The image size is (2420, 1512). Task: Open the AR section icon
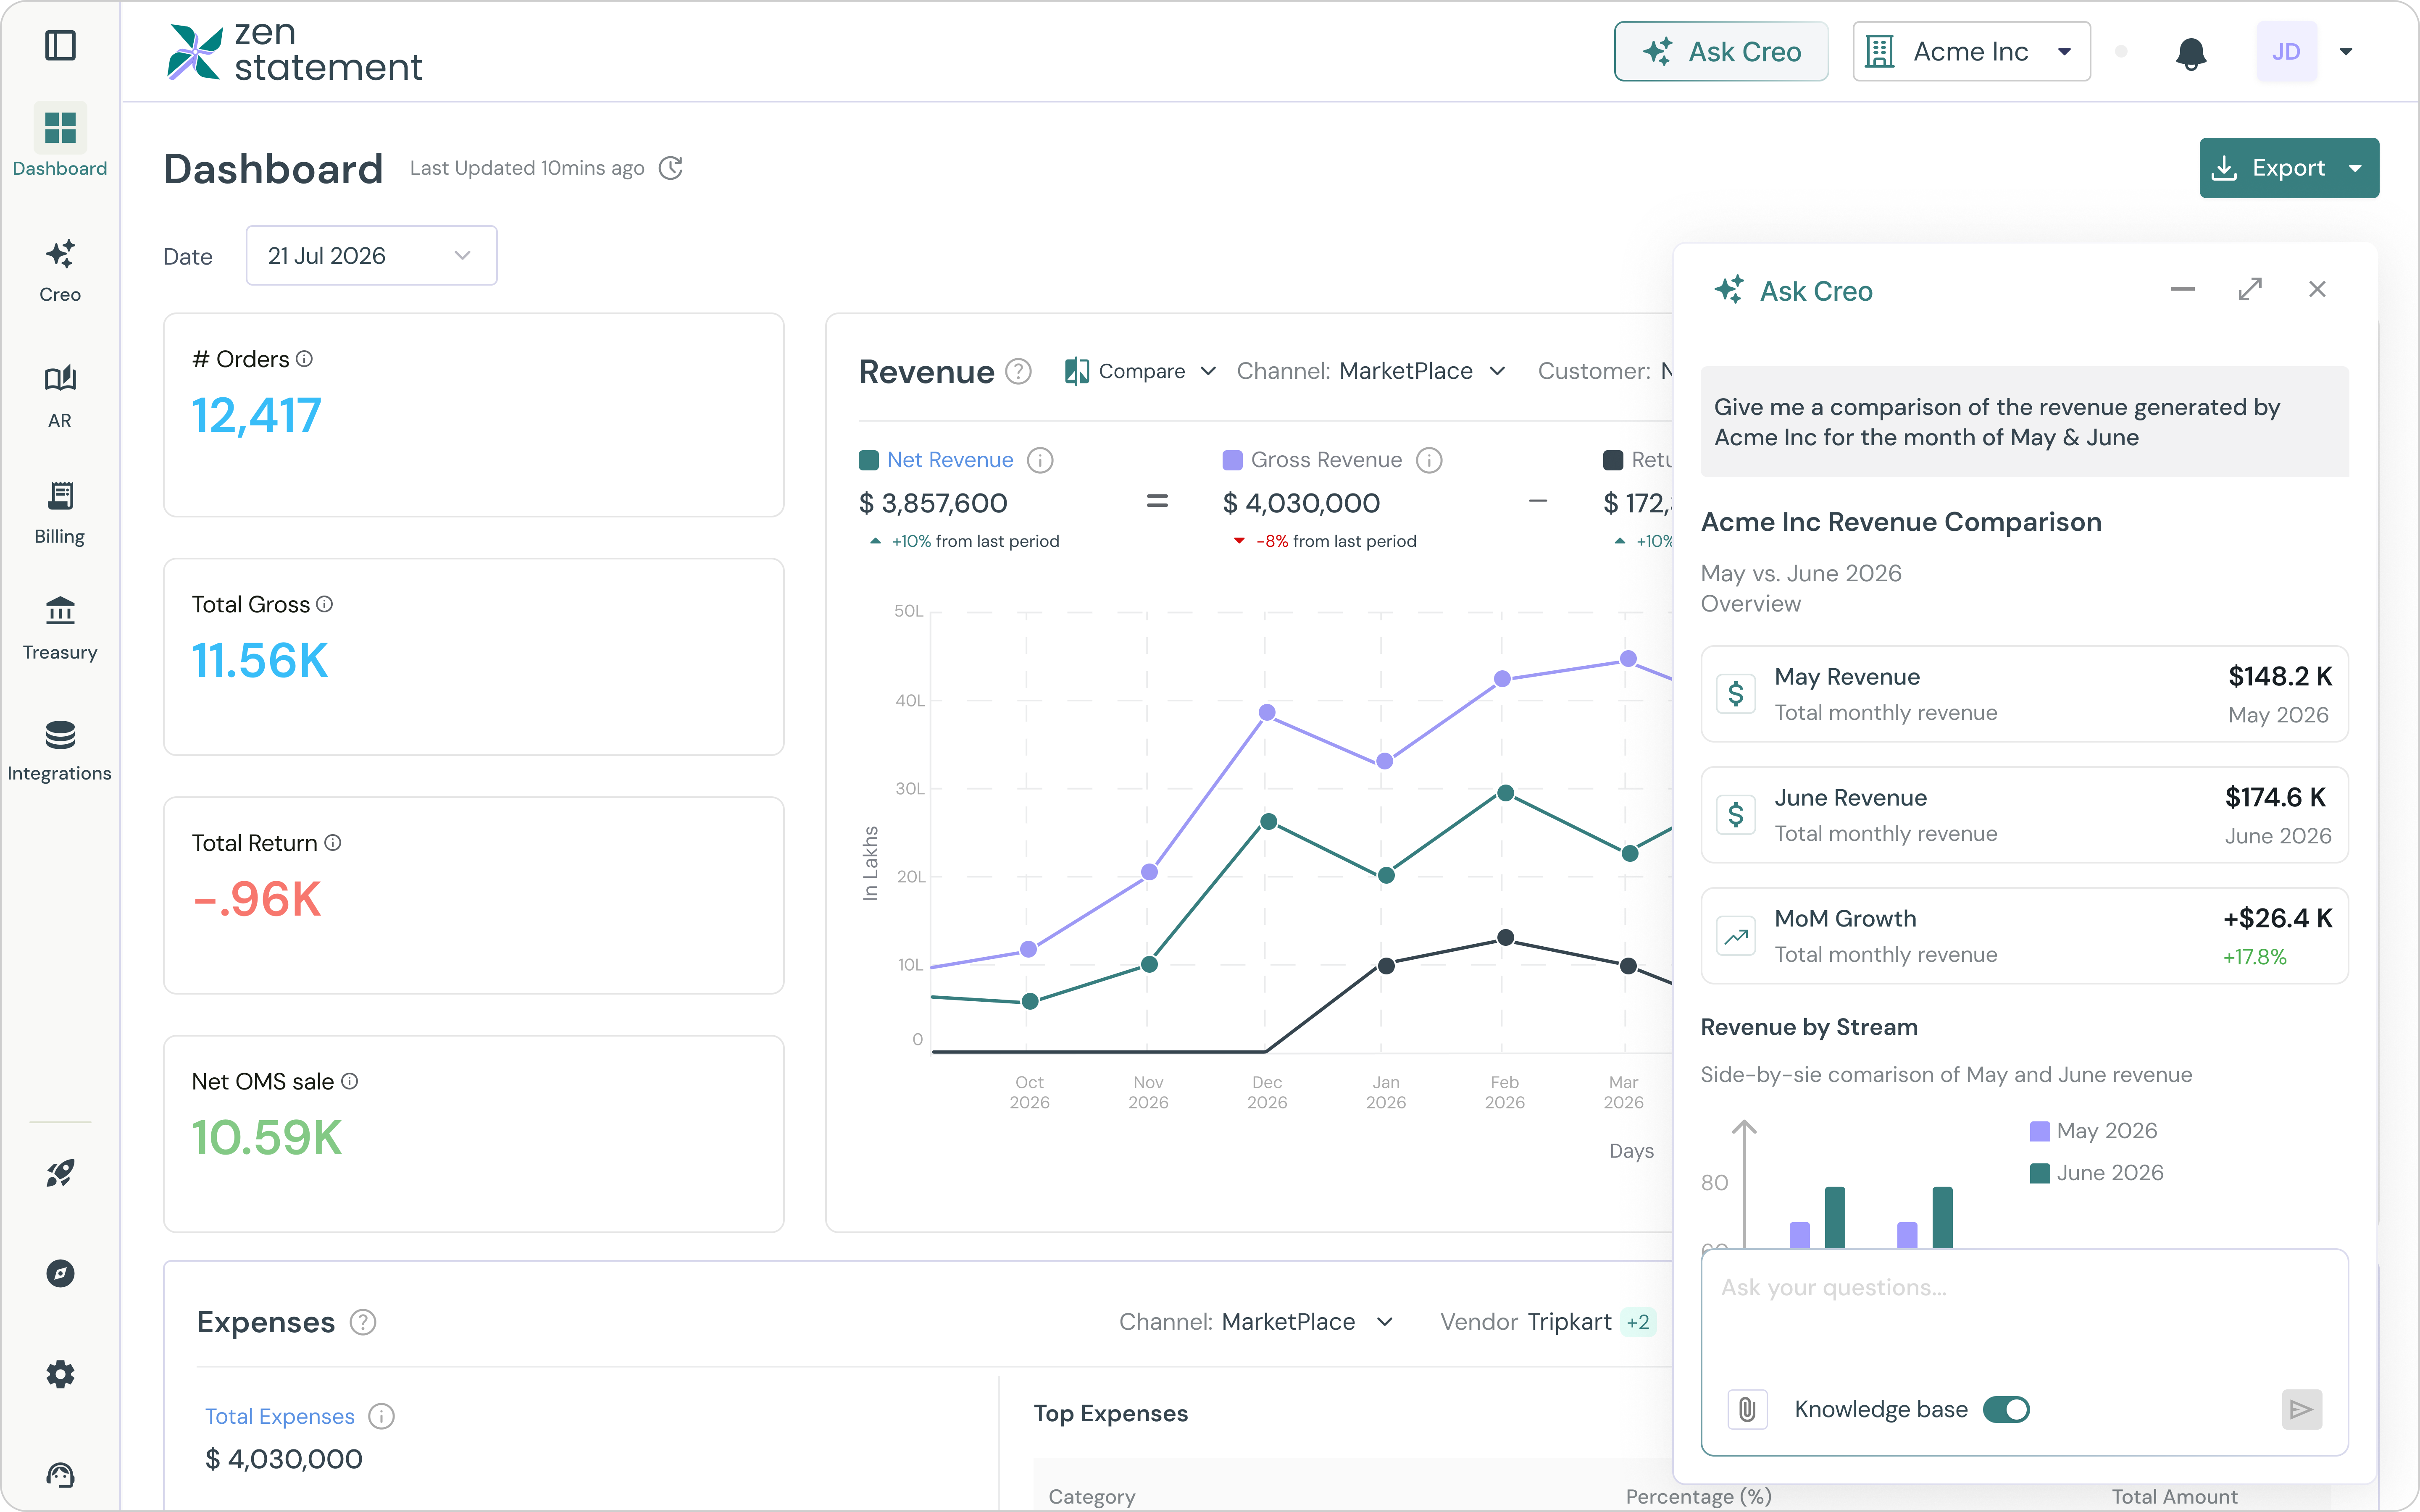click(x=60, y=378)
